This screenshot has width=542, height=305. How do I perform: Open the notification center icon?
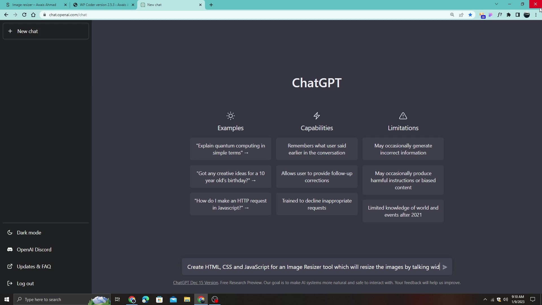click(x=533, y=299)
